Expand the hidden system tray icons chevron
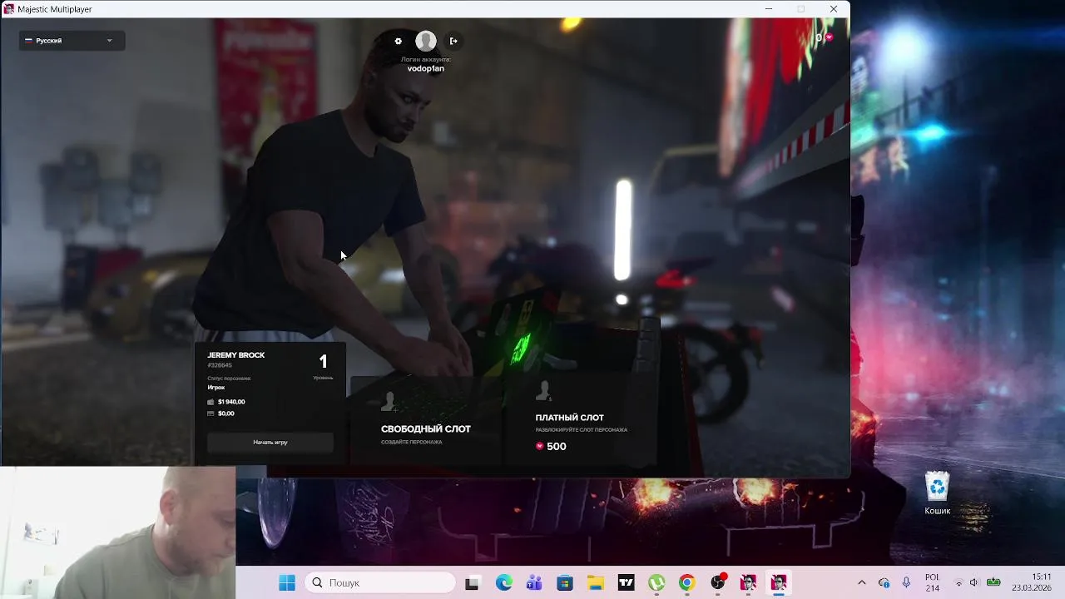This screenshot has width=1065, height=599. coord(861,583)
